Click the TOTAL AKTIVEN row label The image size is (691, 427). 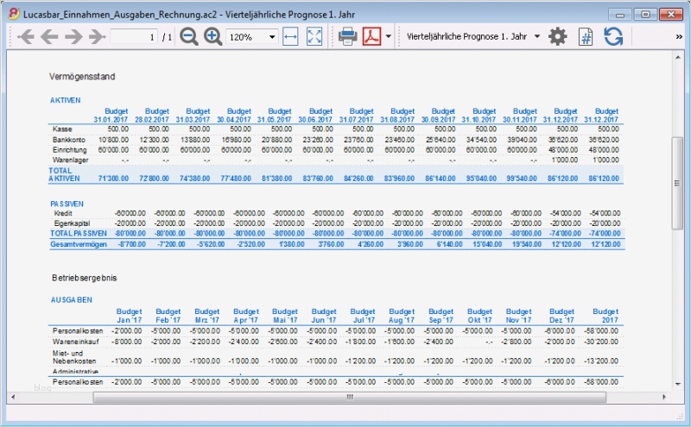click(64, 174)
